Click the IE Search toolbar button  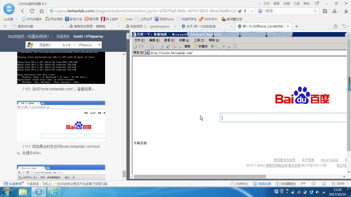[185, 46]
